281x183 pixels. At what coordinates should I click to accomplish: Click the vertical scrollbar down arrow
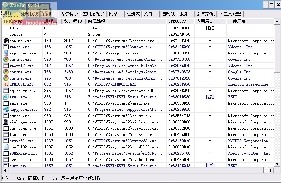[277, 164]
